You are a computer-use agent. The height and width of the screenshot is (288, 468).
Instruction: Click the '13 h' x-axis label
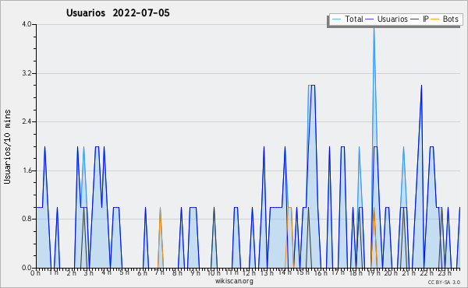(267, 273)
